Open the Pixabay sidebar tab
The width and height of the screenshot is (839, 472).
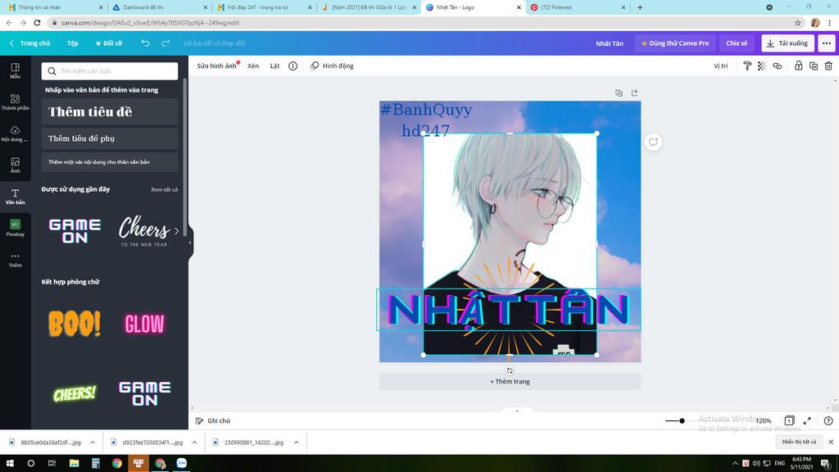click(15, 228)
